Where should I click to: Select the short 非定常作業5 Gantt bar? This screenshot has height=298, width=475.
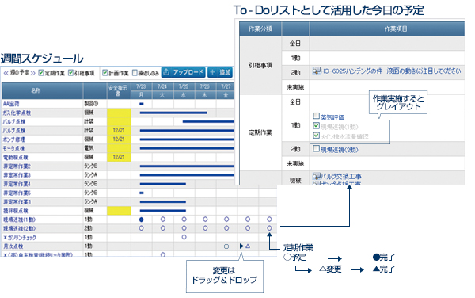(x=141, y=193)
